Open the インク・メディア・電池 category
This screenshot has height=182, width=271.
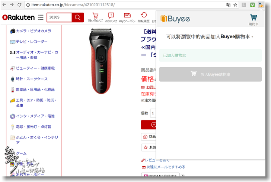[35, 116]
